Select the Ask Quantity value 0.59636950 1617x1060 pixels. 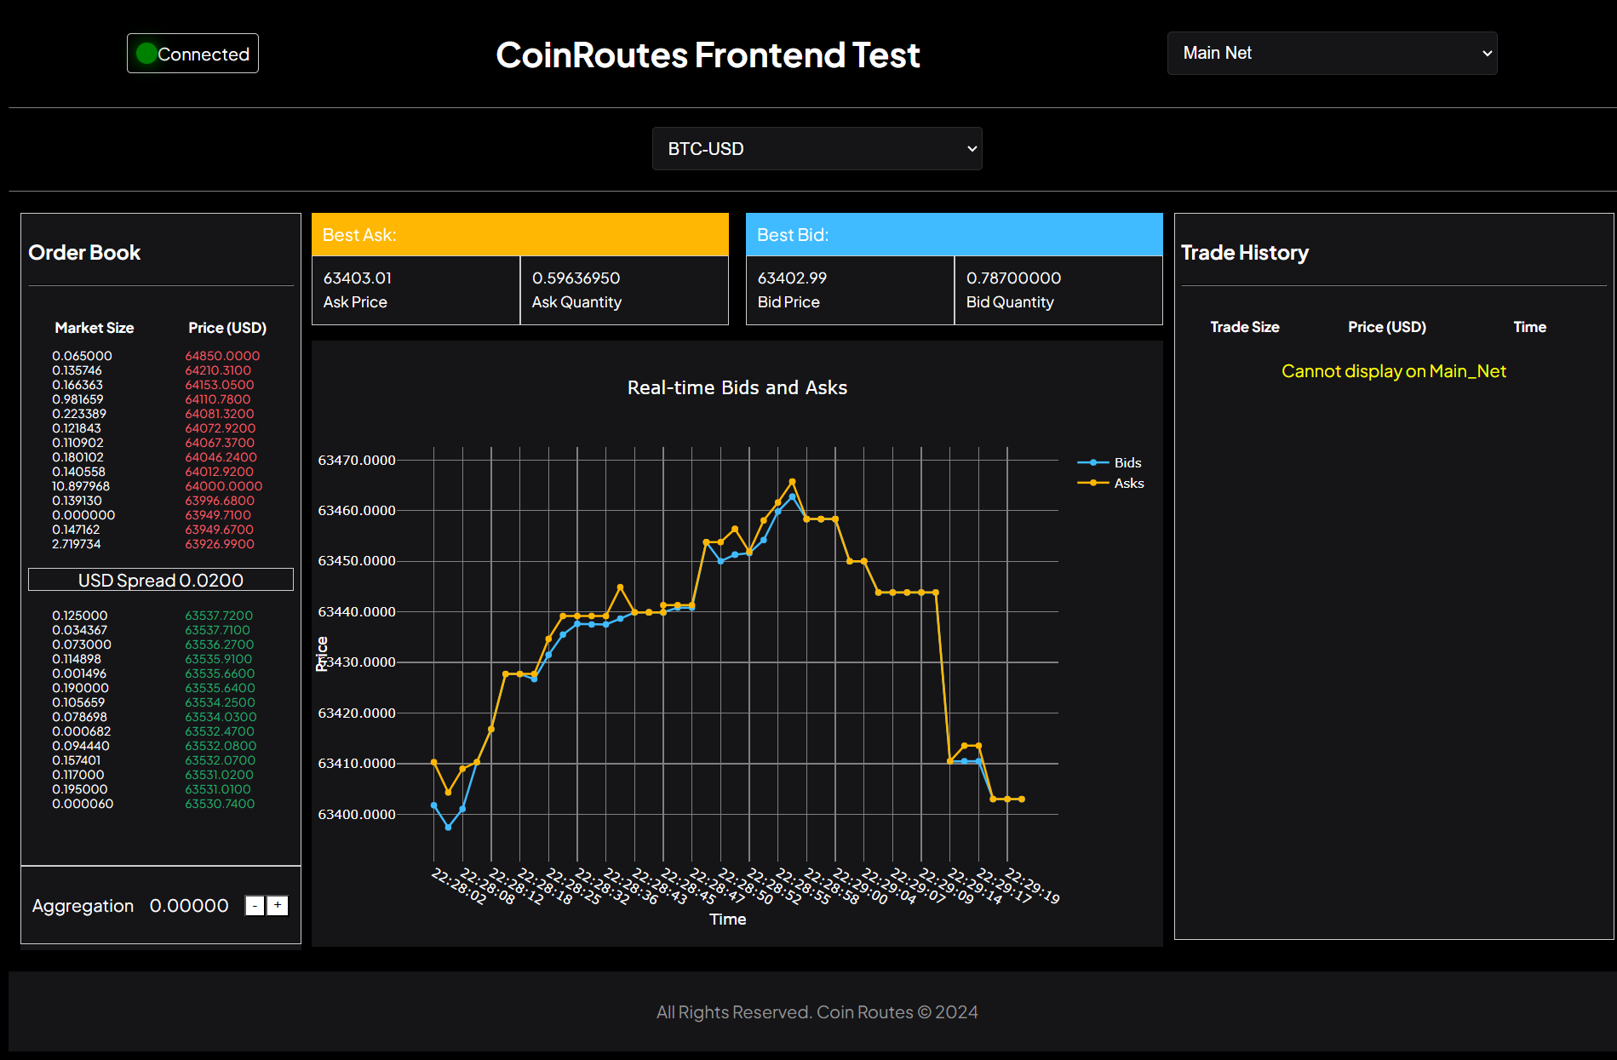pyautogui.click(x=576, y=278)
